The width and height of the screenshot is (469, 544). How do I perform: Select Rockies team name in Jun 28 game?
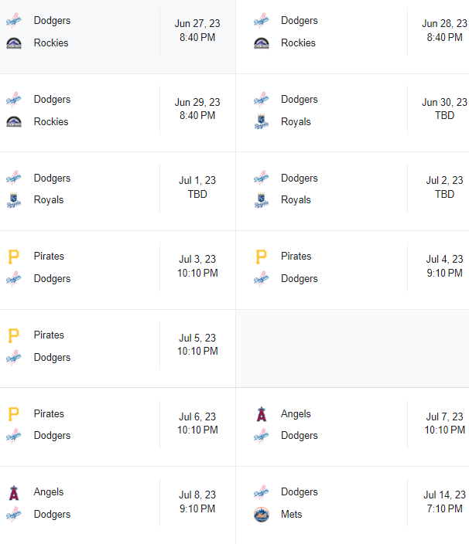[x=298, y=43]
